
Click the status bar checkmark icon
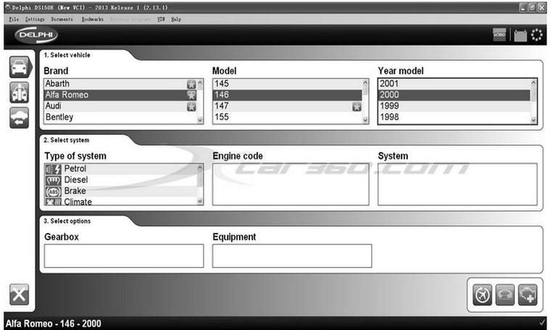tap(541, 323)
